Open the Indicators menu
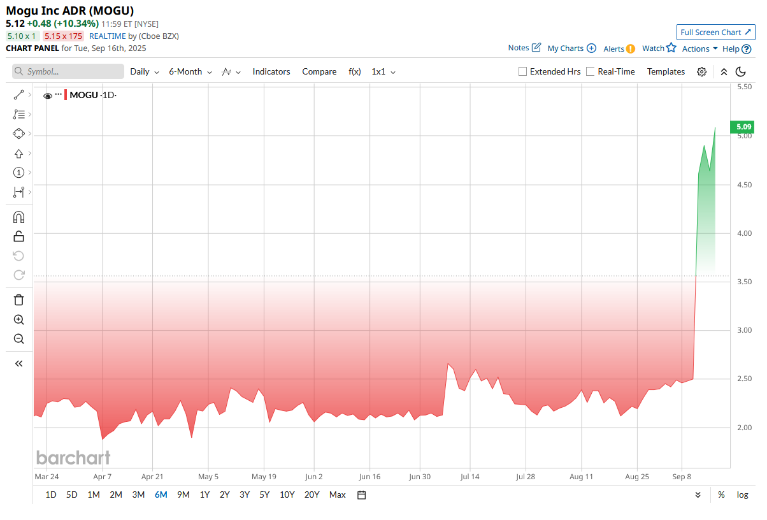 [x=271, y=71]
